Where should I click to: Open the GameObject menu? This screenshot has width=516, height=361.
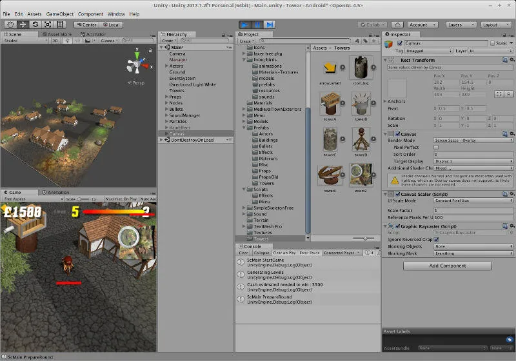(60, 14)
